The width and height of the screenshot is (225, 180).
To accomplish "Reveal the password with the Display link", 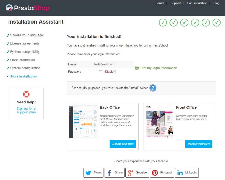I will 110,72.
